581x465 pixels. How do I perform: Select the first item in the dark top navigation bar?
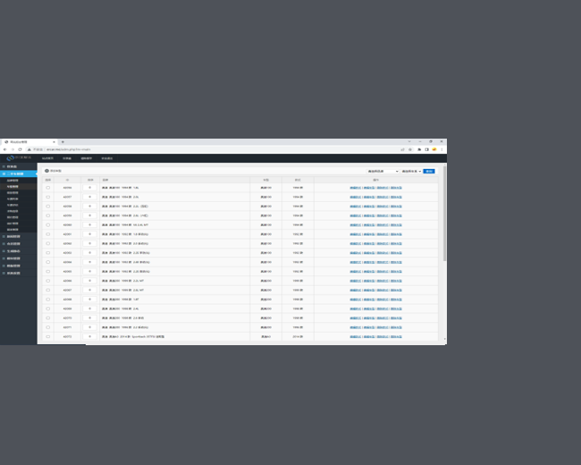point(47,158)
